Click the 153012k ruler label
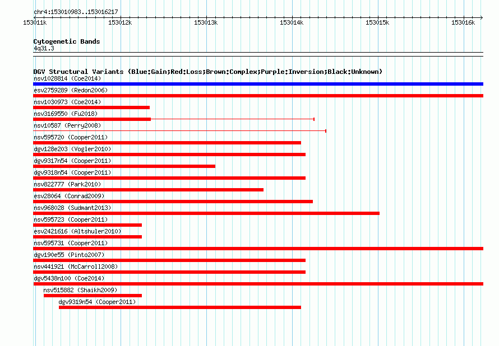This screenshot has height=346, width=499. [120, 22]
